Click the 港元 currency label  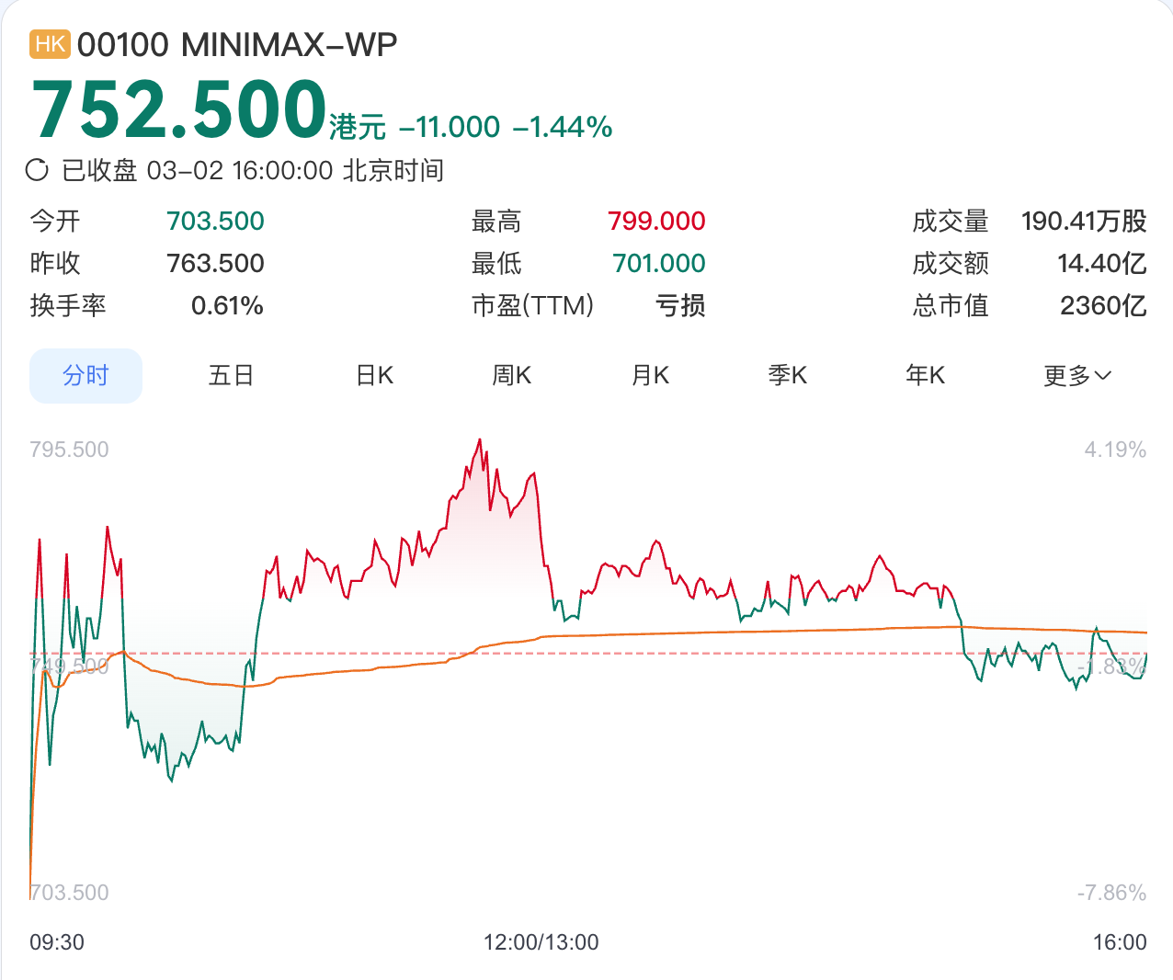tap(358, 127)
